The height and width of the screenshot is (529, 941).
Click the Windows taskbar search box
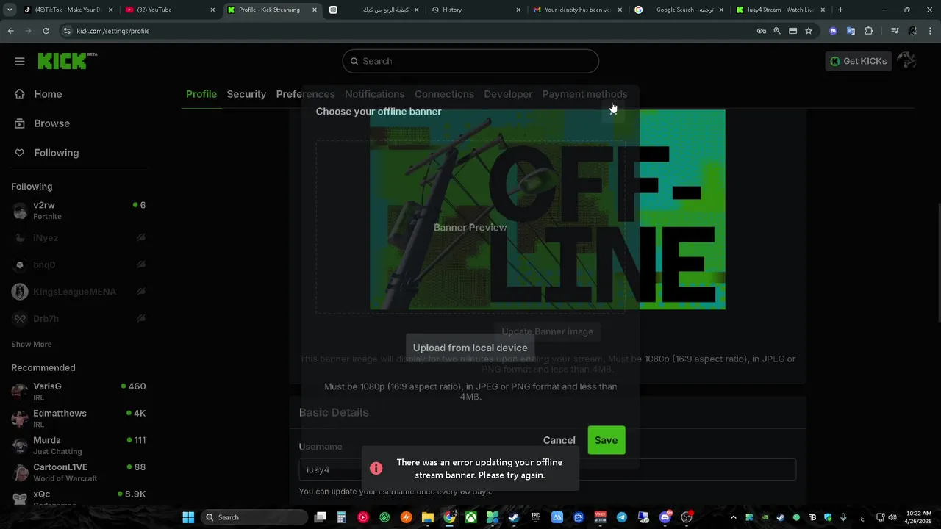pos(254,517)
